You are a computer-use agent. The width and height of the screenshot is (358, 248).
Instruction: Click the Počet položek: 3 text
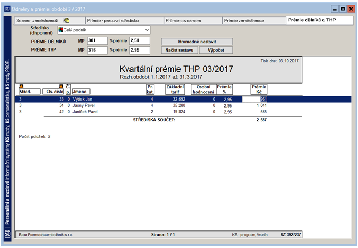click(35, 137)
